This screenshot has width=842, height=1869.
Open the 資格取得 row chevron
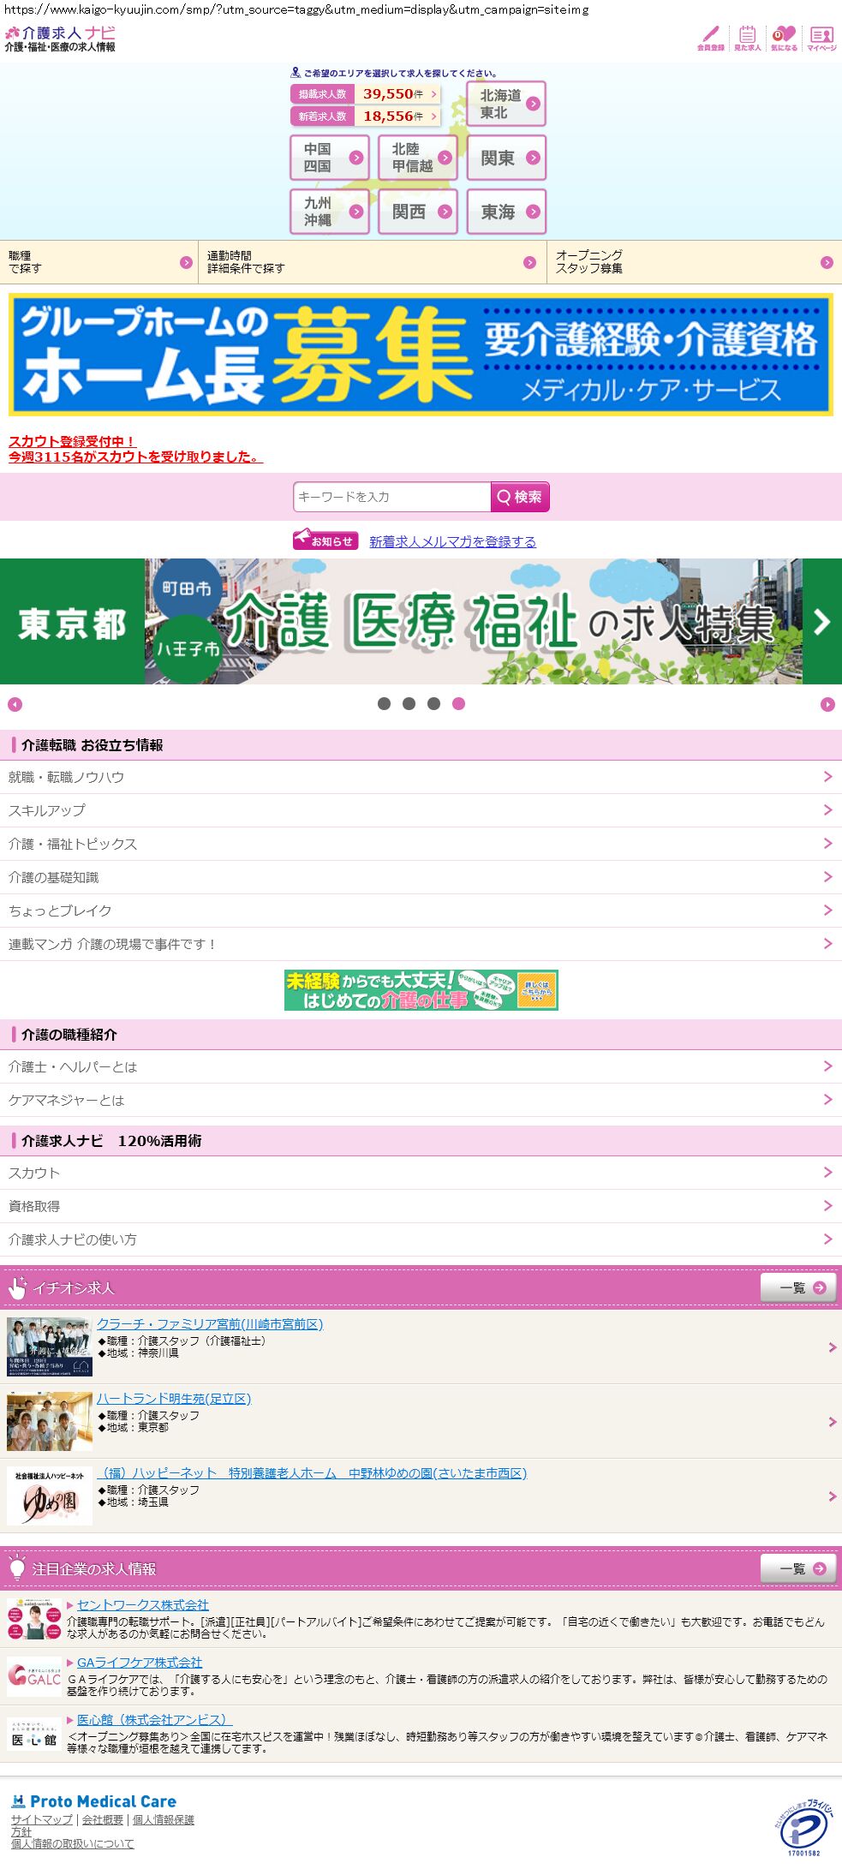tap(827, 1206)
